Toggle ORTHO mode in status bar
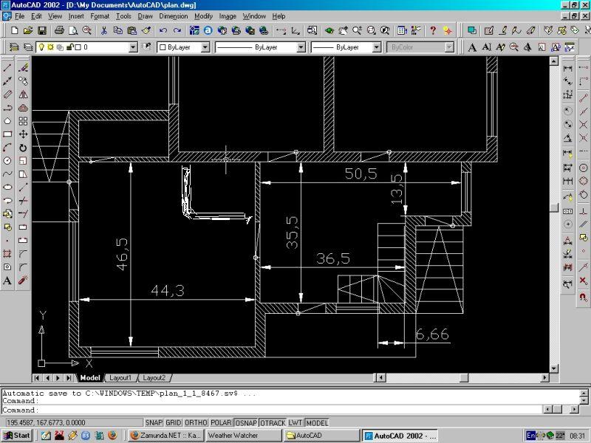 (x=196, y=422)
